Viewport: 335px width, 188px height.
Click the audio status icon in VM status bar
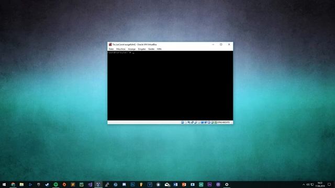188,122
